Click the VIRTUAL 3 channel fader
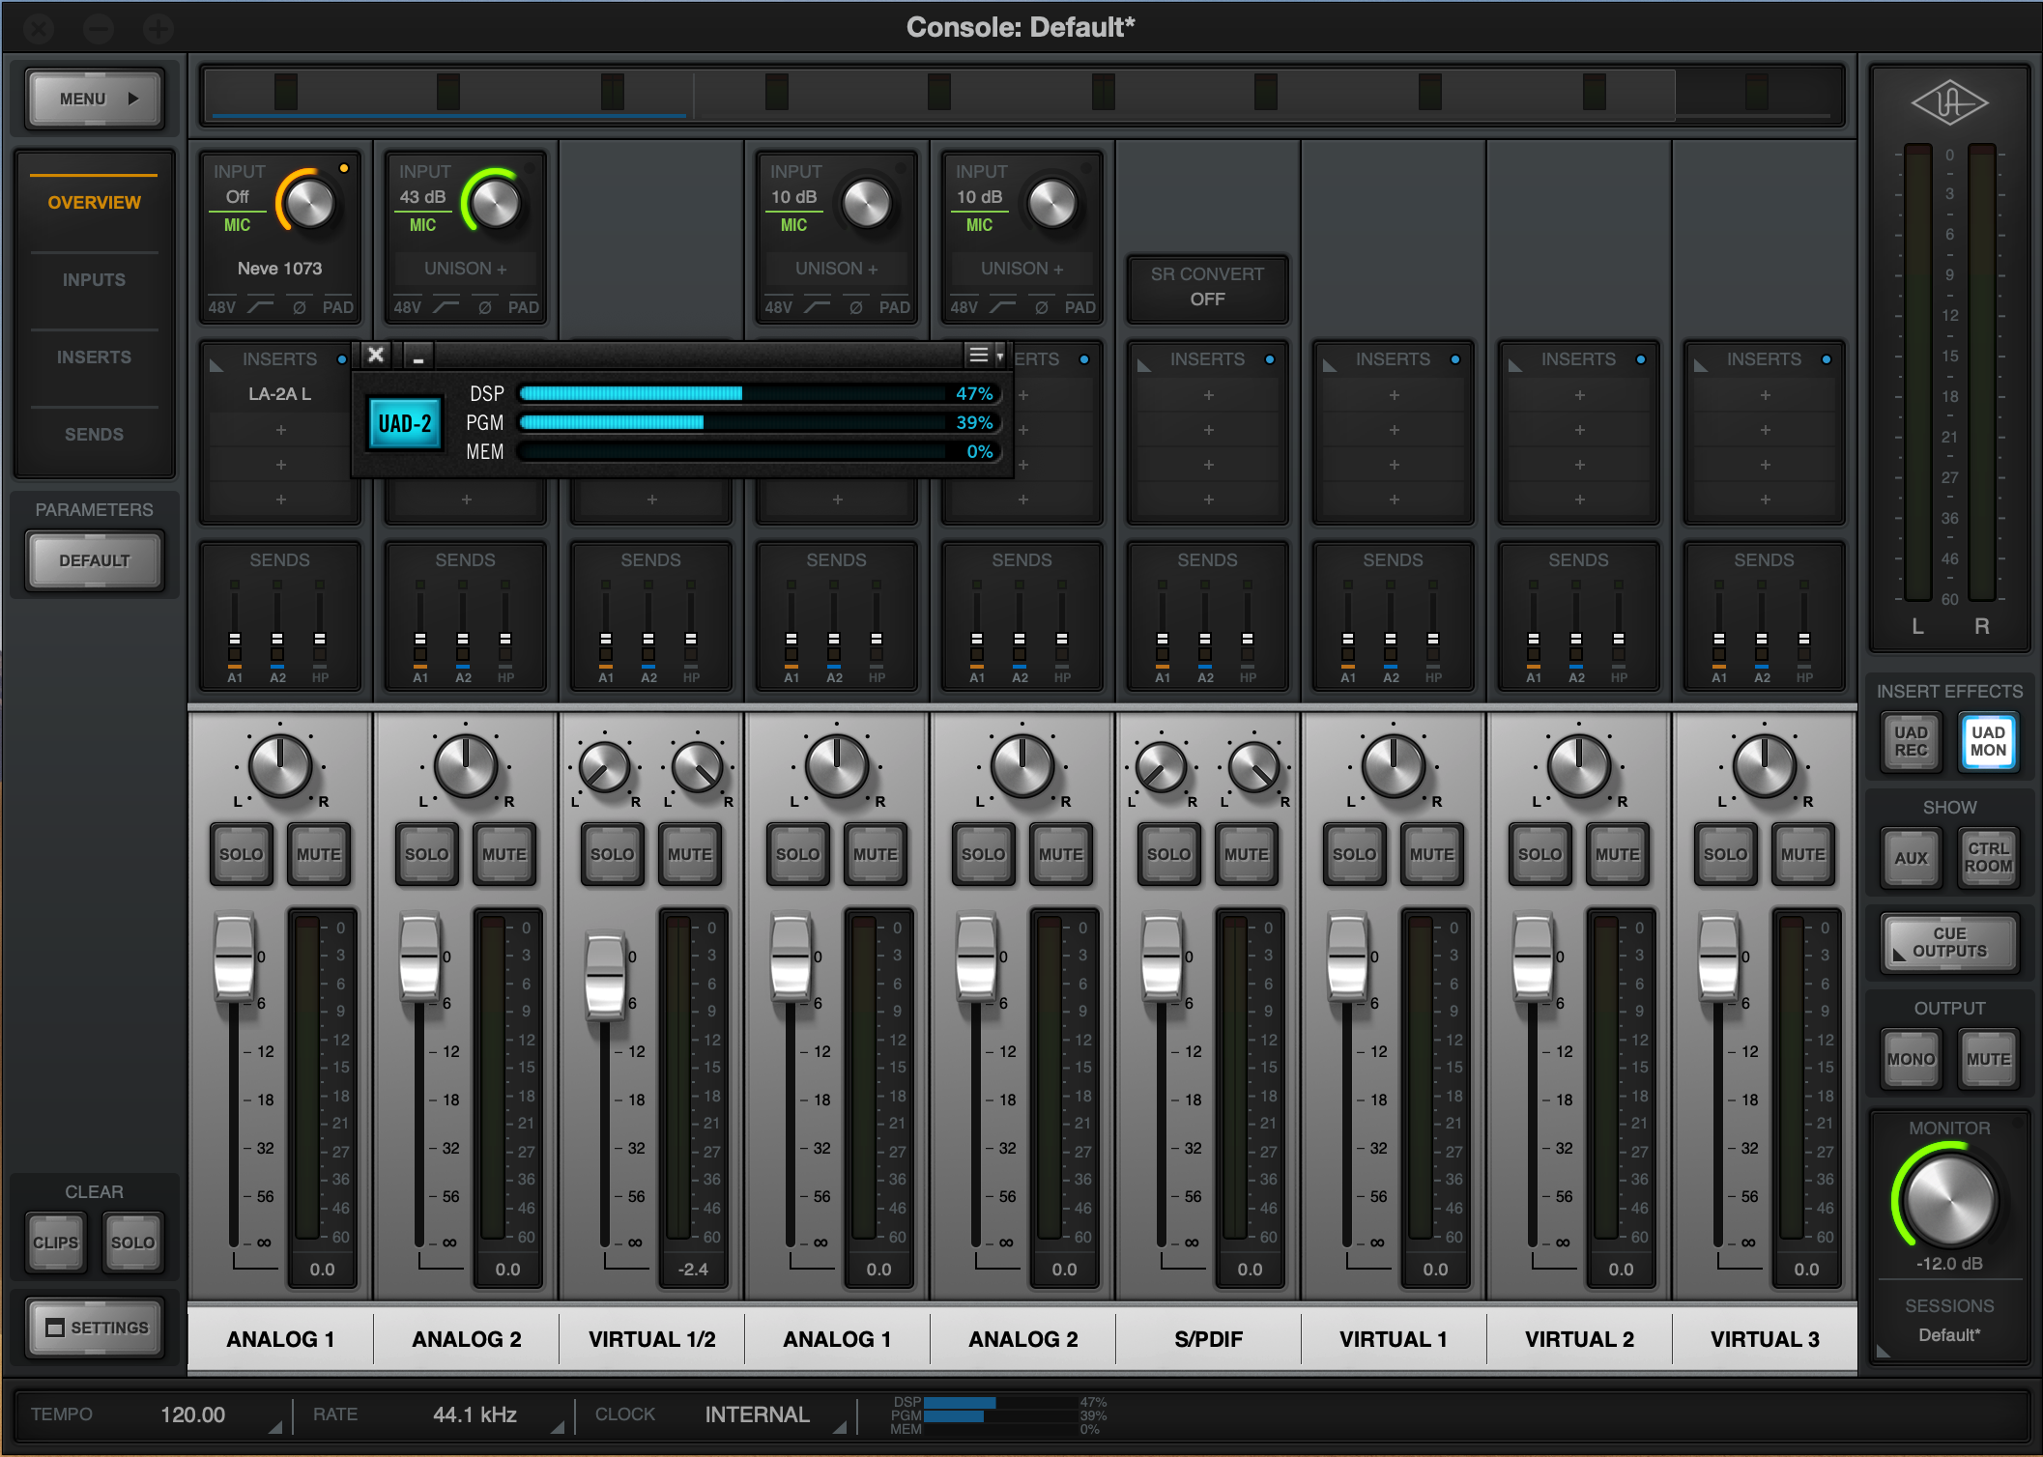2043x1457 pixels. (1718, 958)
